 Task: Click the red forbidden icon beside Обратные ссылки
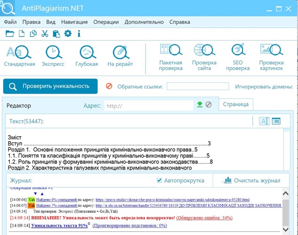(x=109, y=86)
